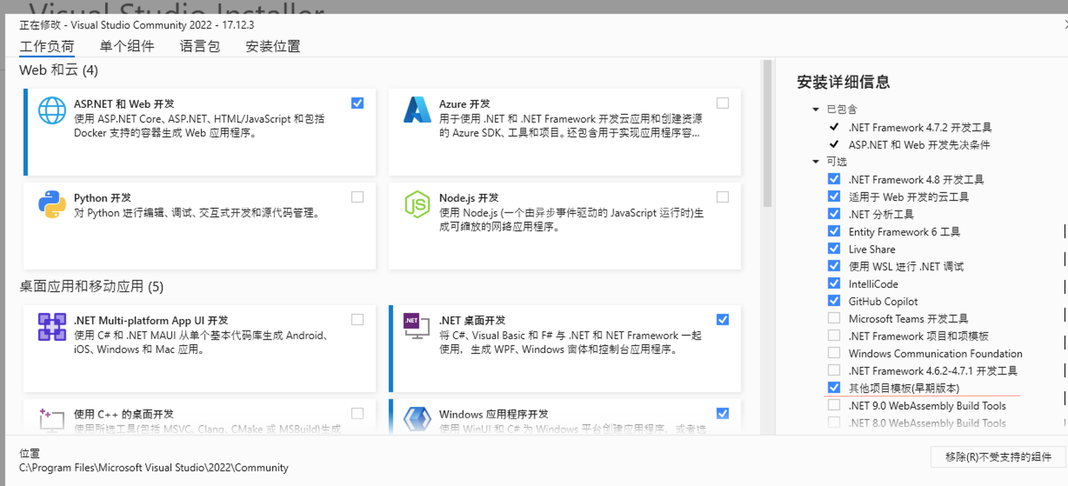Click the .NET MAUI workload icon

tap(52, 327)
